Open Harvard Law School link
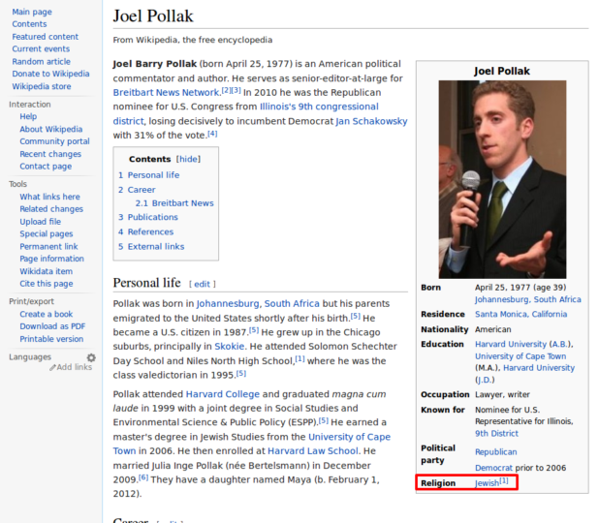The width and height of the screenshot is (599, 523). [x=313, y=451]
